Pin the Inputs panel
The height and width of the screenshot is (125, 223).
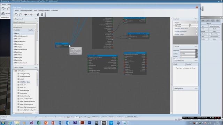(195, 19)
